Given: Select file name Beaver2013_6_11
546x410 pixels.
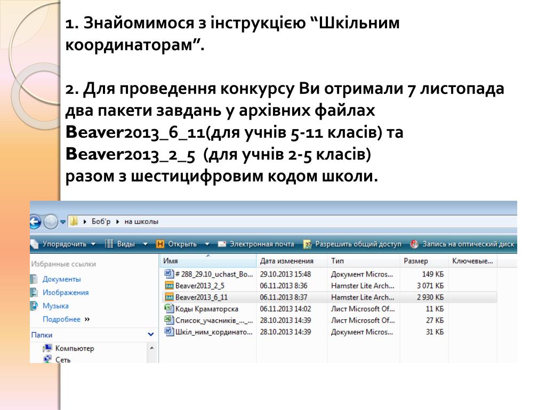Looking at the screenshot, I should click(x=201, y=297).
